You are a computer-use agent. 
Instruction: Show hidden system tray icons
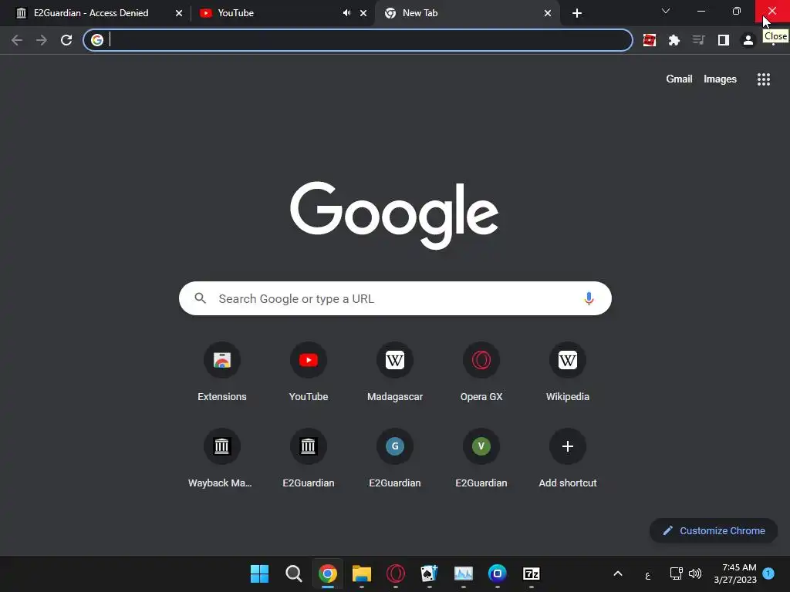click(618, 573)
